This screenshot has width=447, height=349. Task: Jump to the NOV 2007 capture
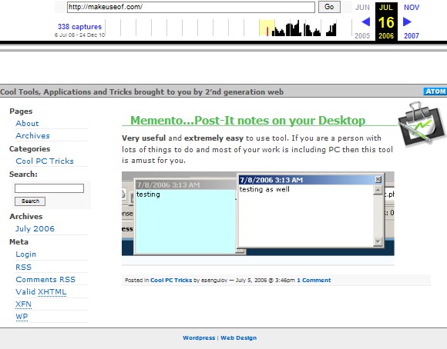(412, 8)
